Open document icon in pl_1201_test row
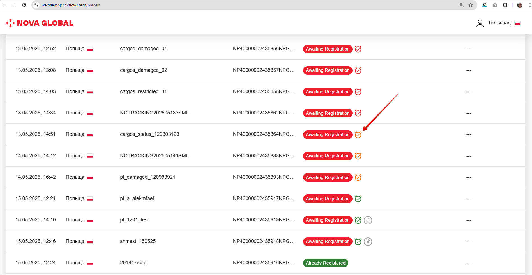This screenshot has width=532, height=275. click(368, 220)
